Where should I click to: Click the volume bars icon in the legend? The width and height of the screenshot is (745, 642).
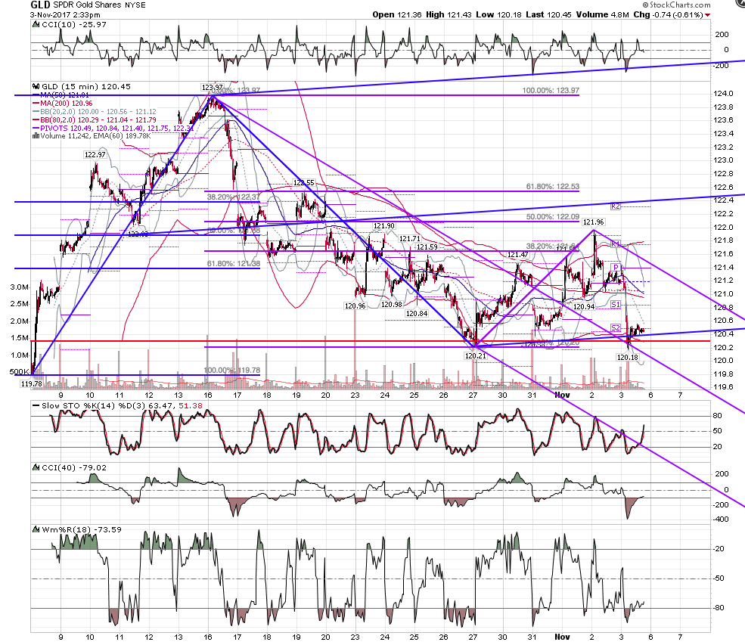point(36,136)
